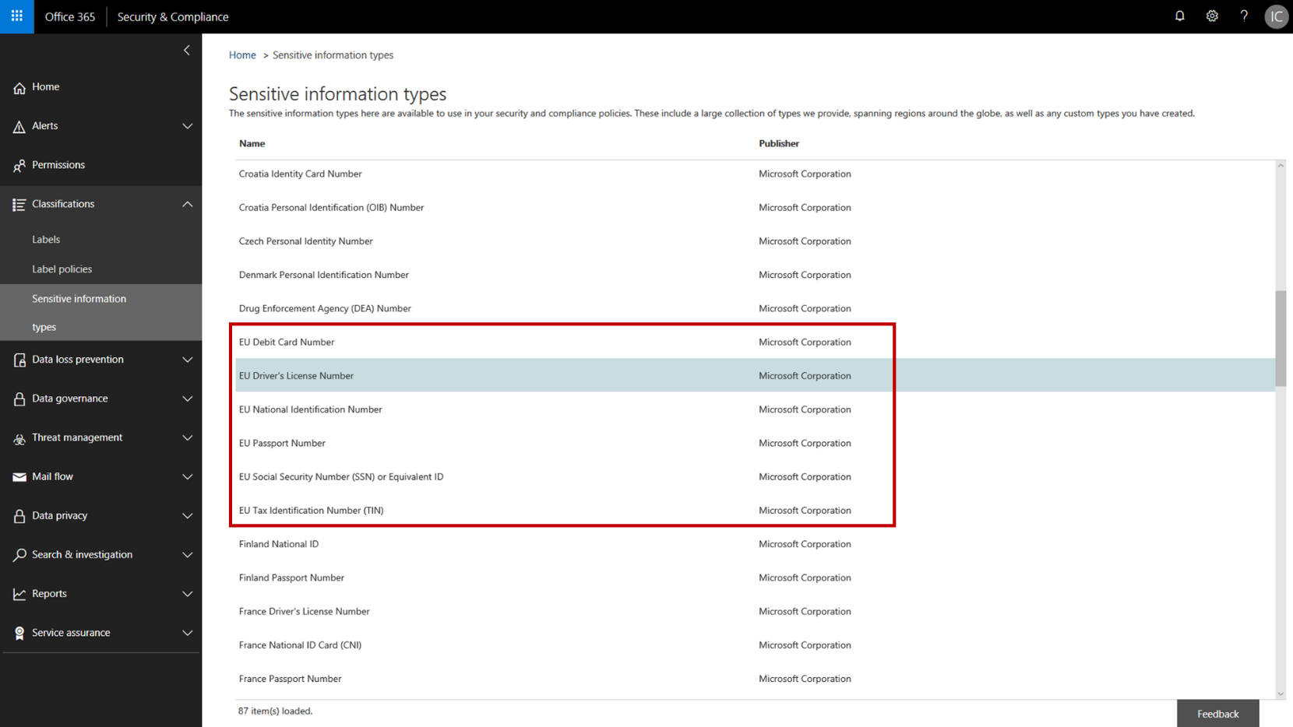This screenshot has width=1293, height=727.
Task: Click the Classifications list icon
Action: click(x=19, y=204)
